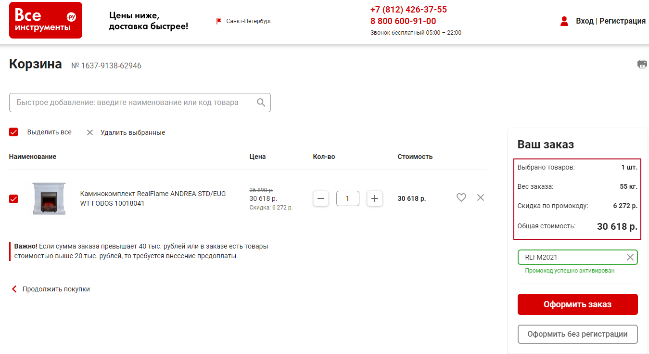Viewport: 649px width, 354px height.
Task: Click X icon next to Удалить выбранные
Action: click(90, 132)
